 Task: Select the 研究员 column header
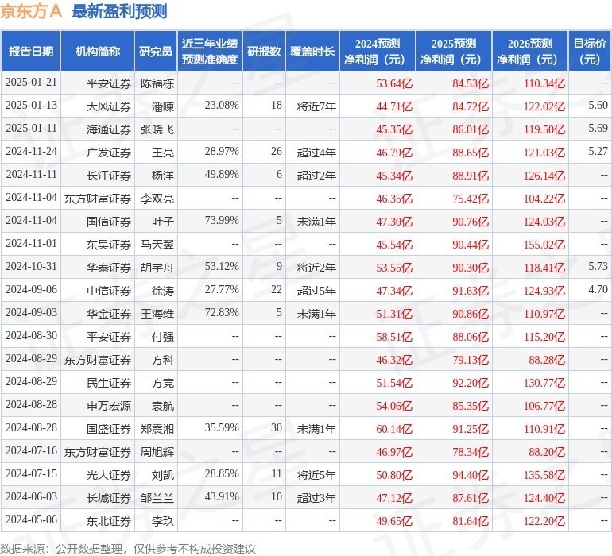(155, 52)
